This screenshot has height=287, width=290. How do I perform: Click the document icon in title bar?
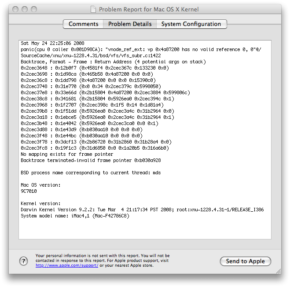pyautogui.click(x=93, y=9)
